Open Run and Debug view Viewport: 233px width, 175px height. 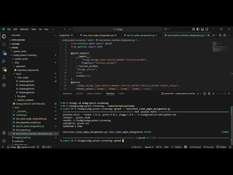[4, 61]
